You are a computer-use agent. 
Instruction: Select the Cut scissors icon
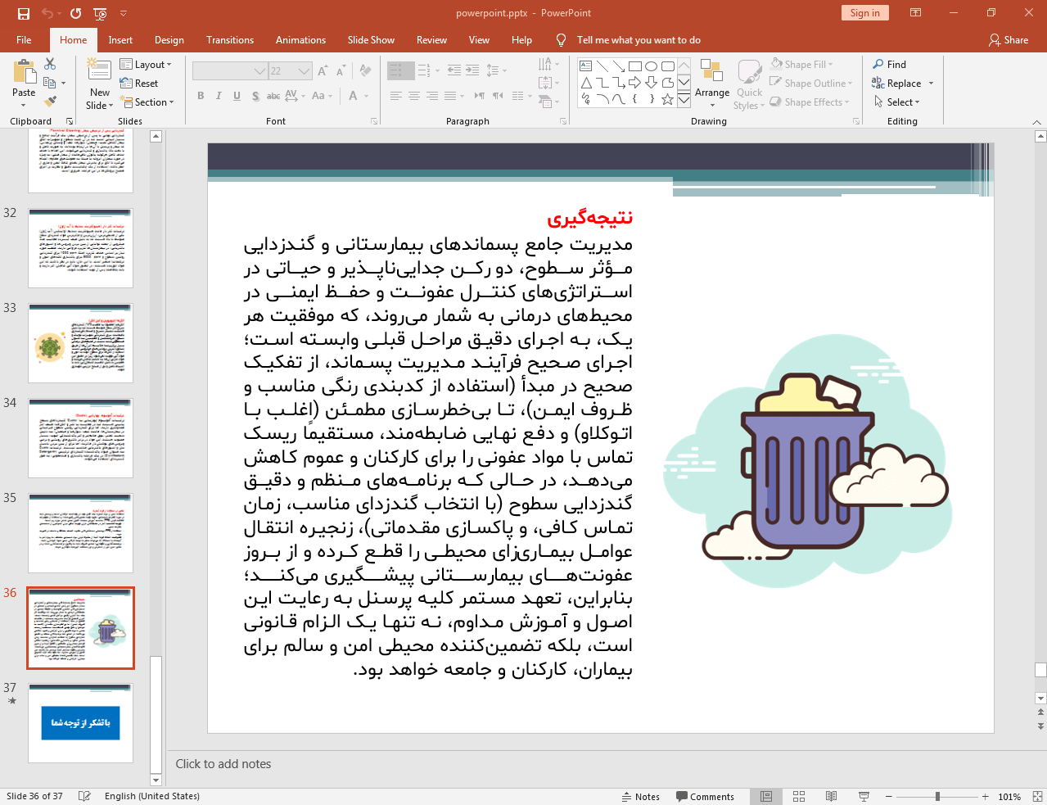pyautogui.click(x=50, y=64)
